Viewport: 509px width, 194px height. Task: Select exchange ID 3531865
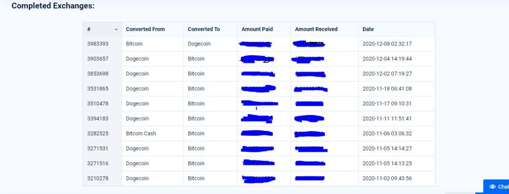[x=98, y=89]
